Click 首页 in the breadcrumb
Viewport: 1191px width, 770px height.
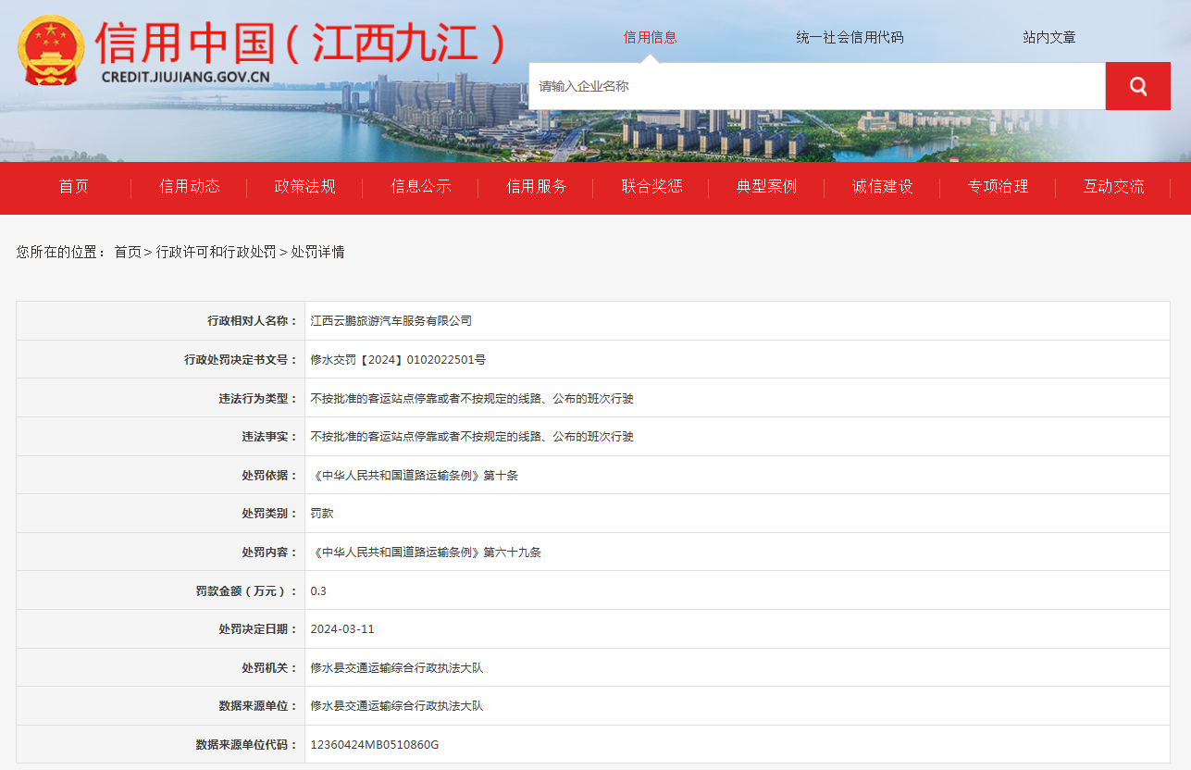128,252
